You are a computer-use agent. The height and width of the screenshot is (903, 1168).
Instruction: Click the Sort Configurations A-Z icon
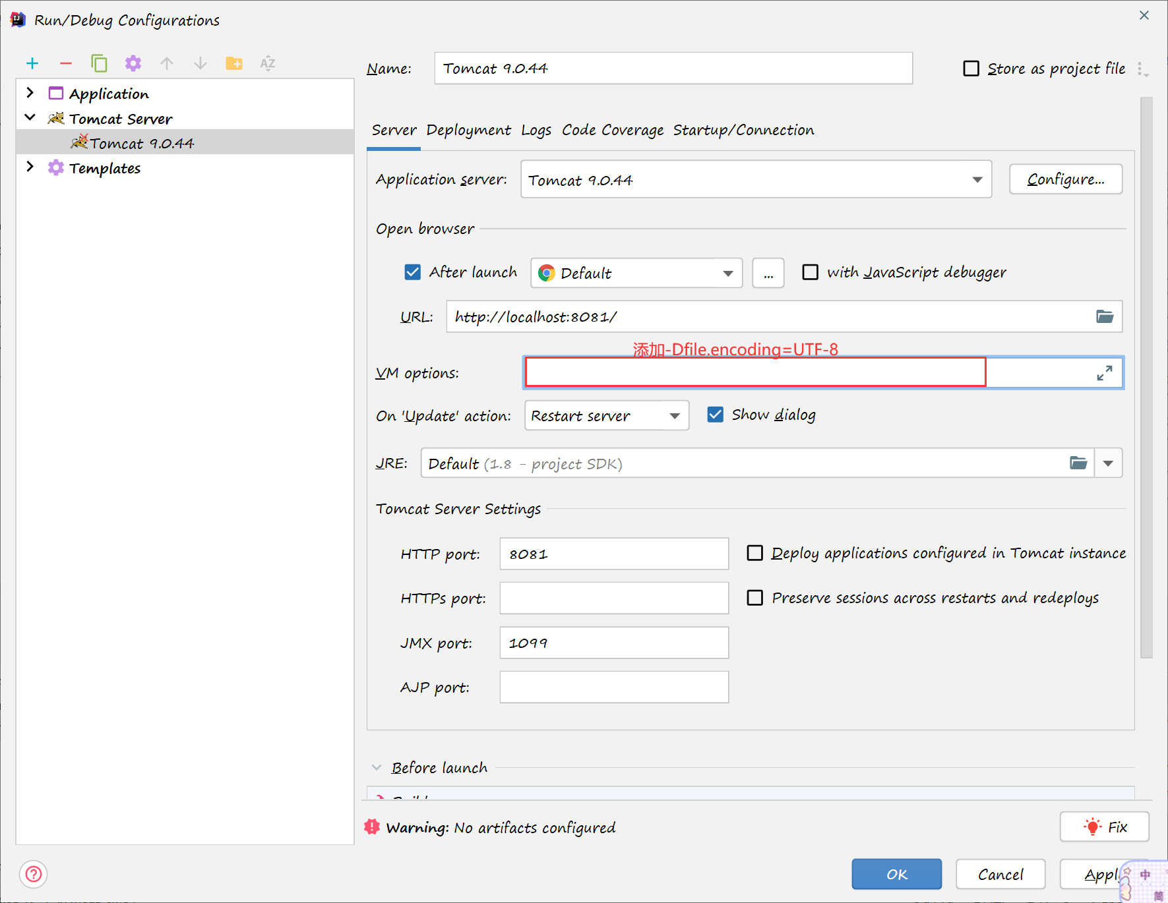click(268, 63)
